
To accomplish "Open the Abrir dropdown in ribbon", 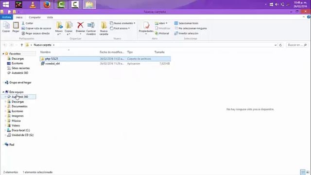I will tap(161, 23).
